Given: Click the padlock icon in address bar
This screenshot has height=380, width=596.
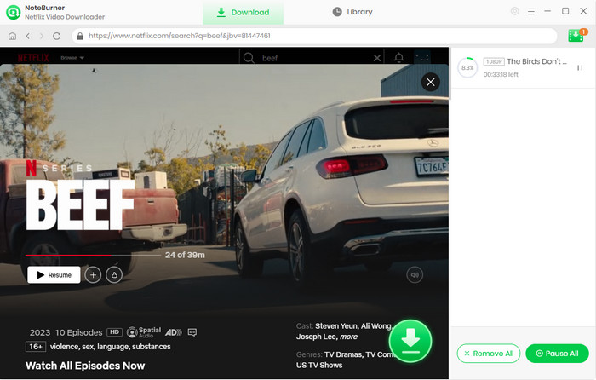Looking at the screenshot, I should click(80, 36).
